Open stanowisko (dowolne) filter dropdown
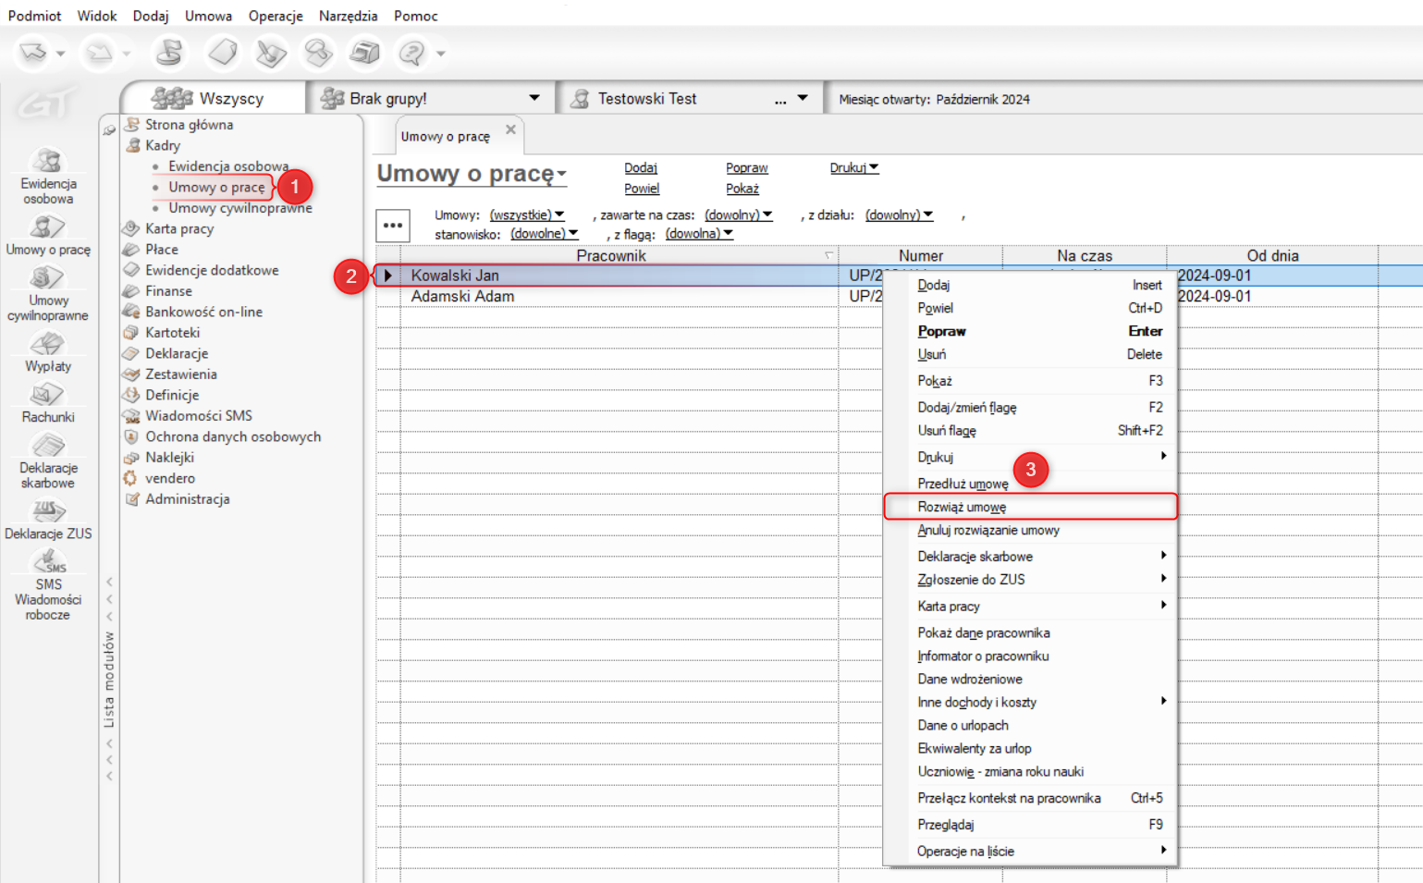This screenshot has width=1423, height=883. click(x=545, y=234)
